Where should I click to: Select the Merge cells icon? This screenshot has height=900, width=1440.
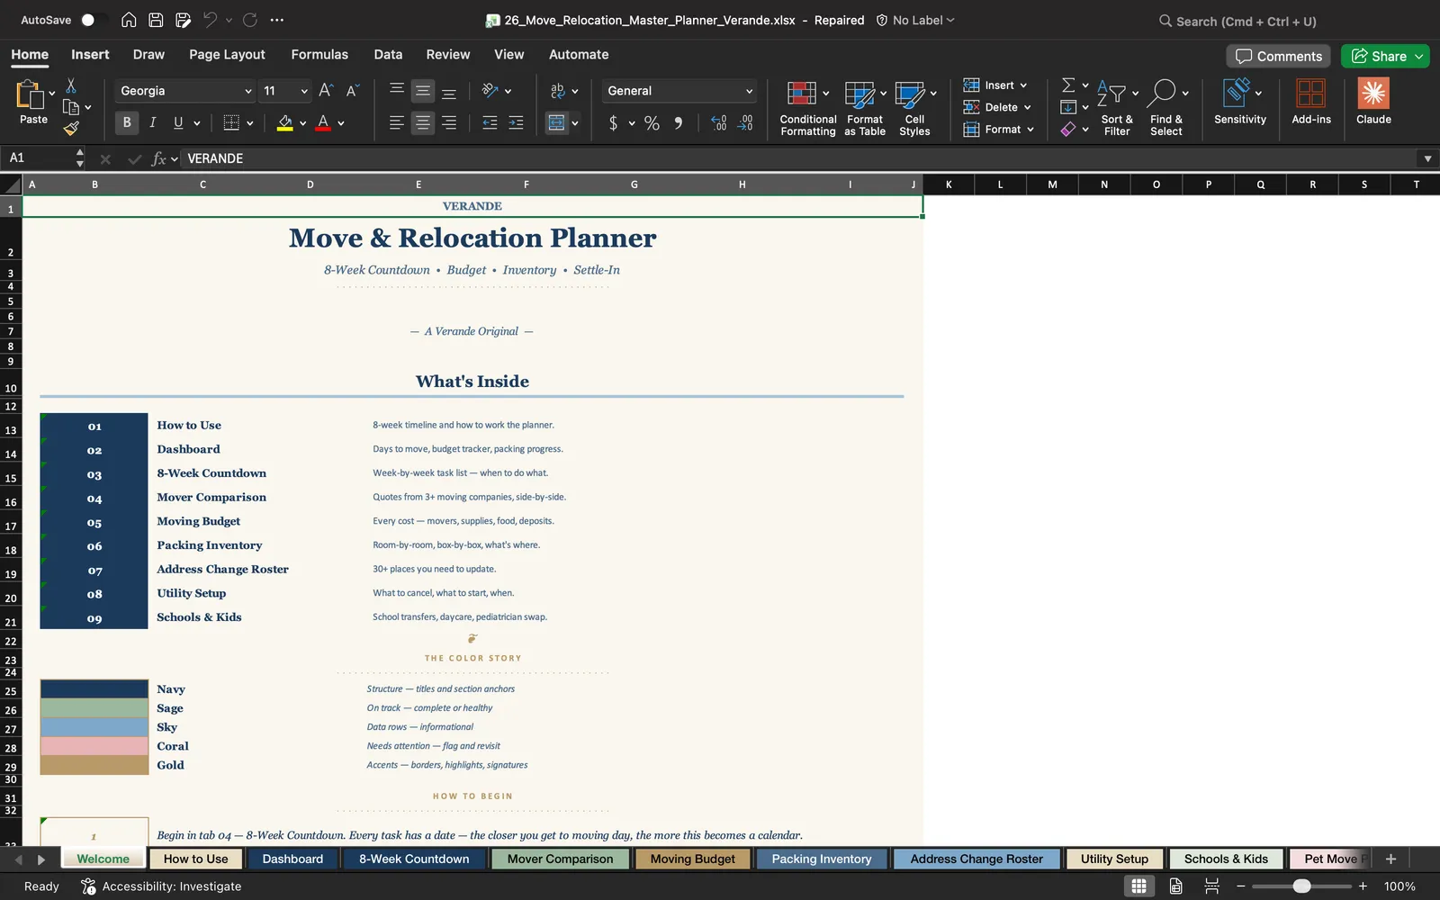(556, 123)
